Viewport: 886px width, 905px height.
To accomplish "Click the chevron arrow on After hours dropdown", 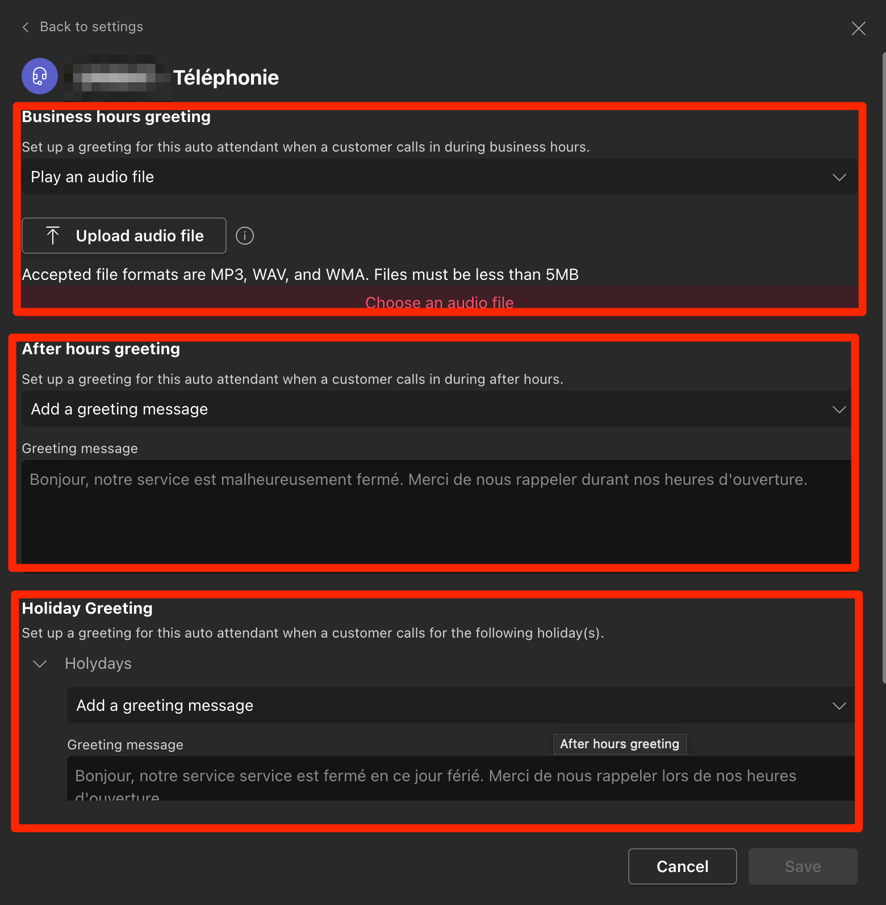I will (839, 409).
